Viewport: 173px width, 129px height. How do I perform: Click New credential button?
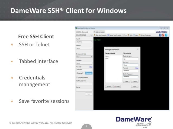click(109, 87)
